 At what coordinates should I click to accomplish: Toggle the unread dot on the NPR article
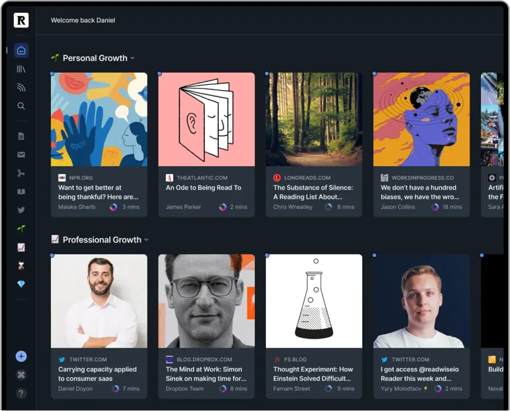coord(52,73)
